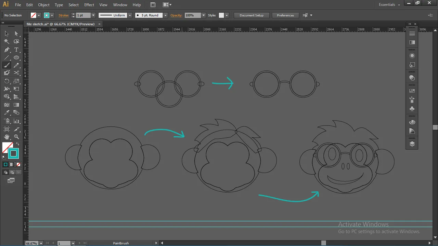Change the screen mode
The image size is (438, 246).
click(x=11, y=180)
